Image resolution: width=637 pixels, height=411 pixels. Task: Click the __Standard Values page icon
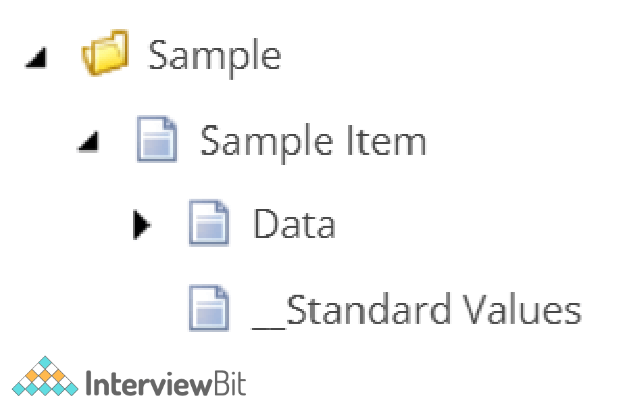tap(209, 308)
